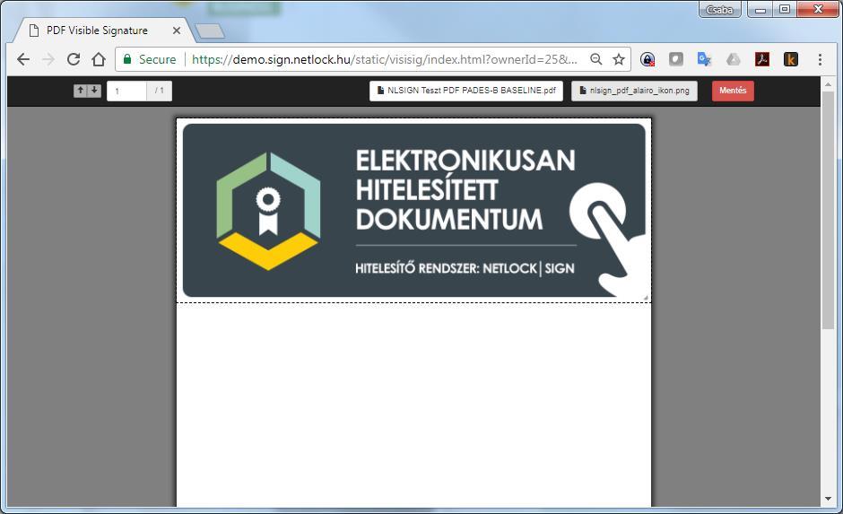Viewport: 843px width, 514px height.
Task: Click the signature image on the PDF page
Action: tap(414, 210)
